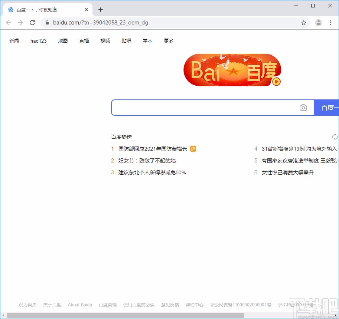Open the Chrome profile avatar icon
The image size is (339, 319).
tap(319, 23)
